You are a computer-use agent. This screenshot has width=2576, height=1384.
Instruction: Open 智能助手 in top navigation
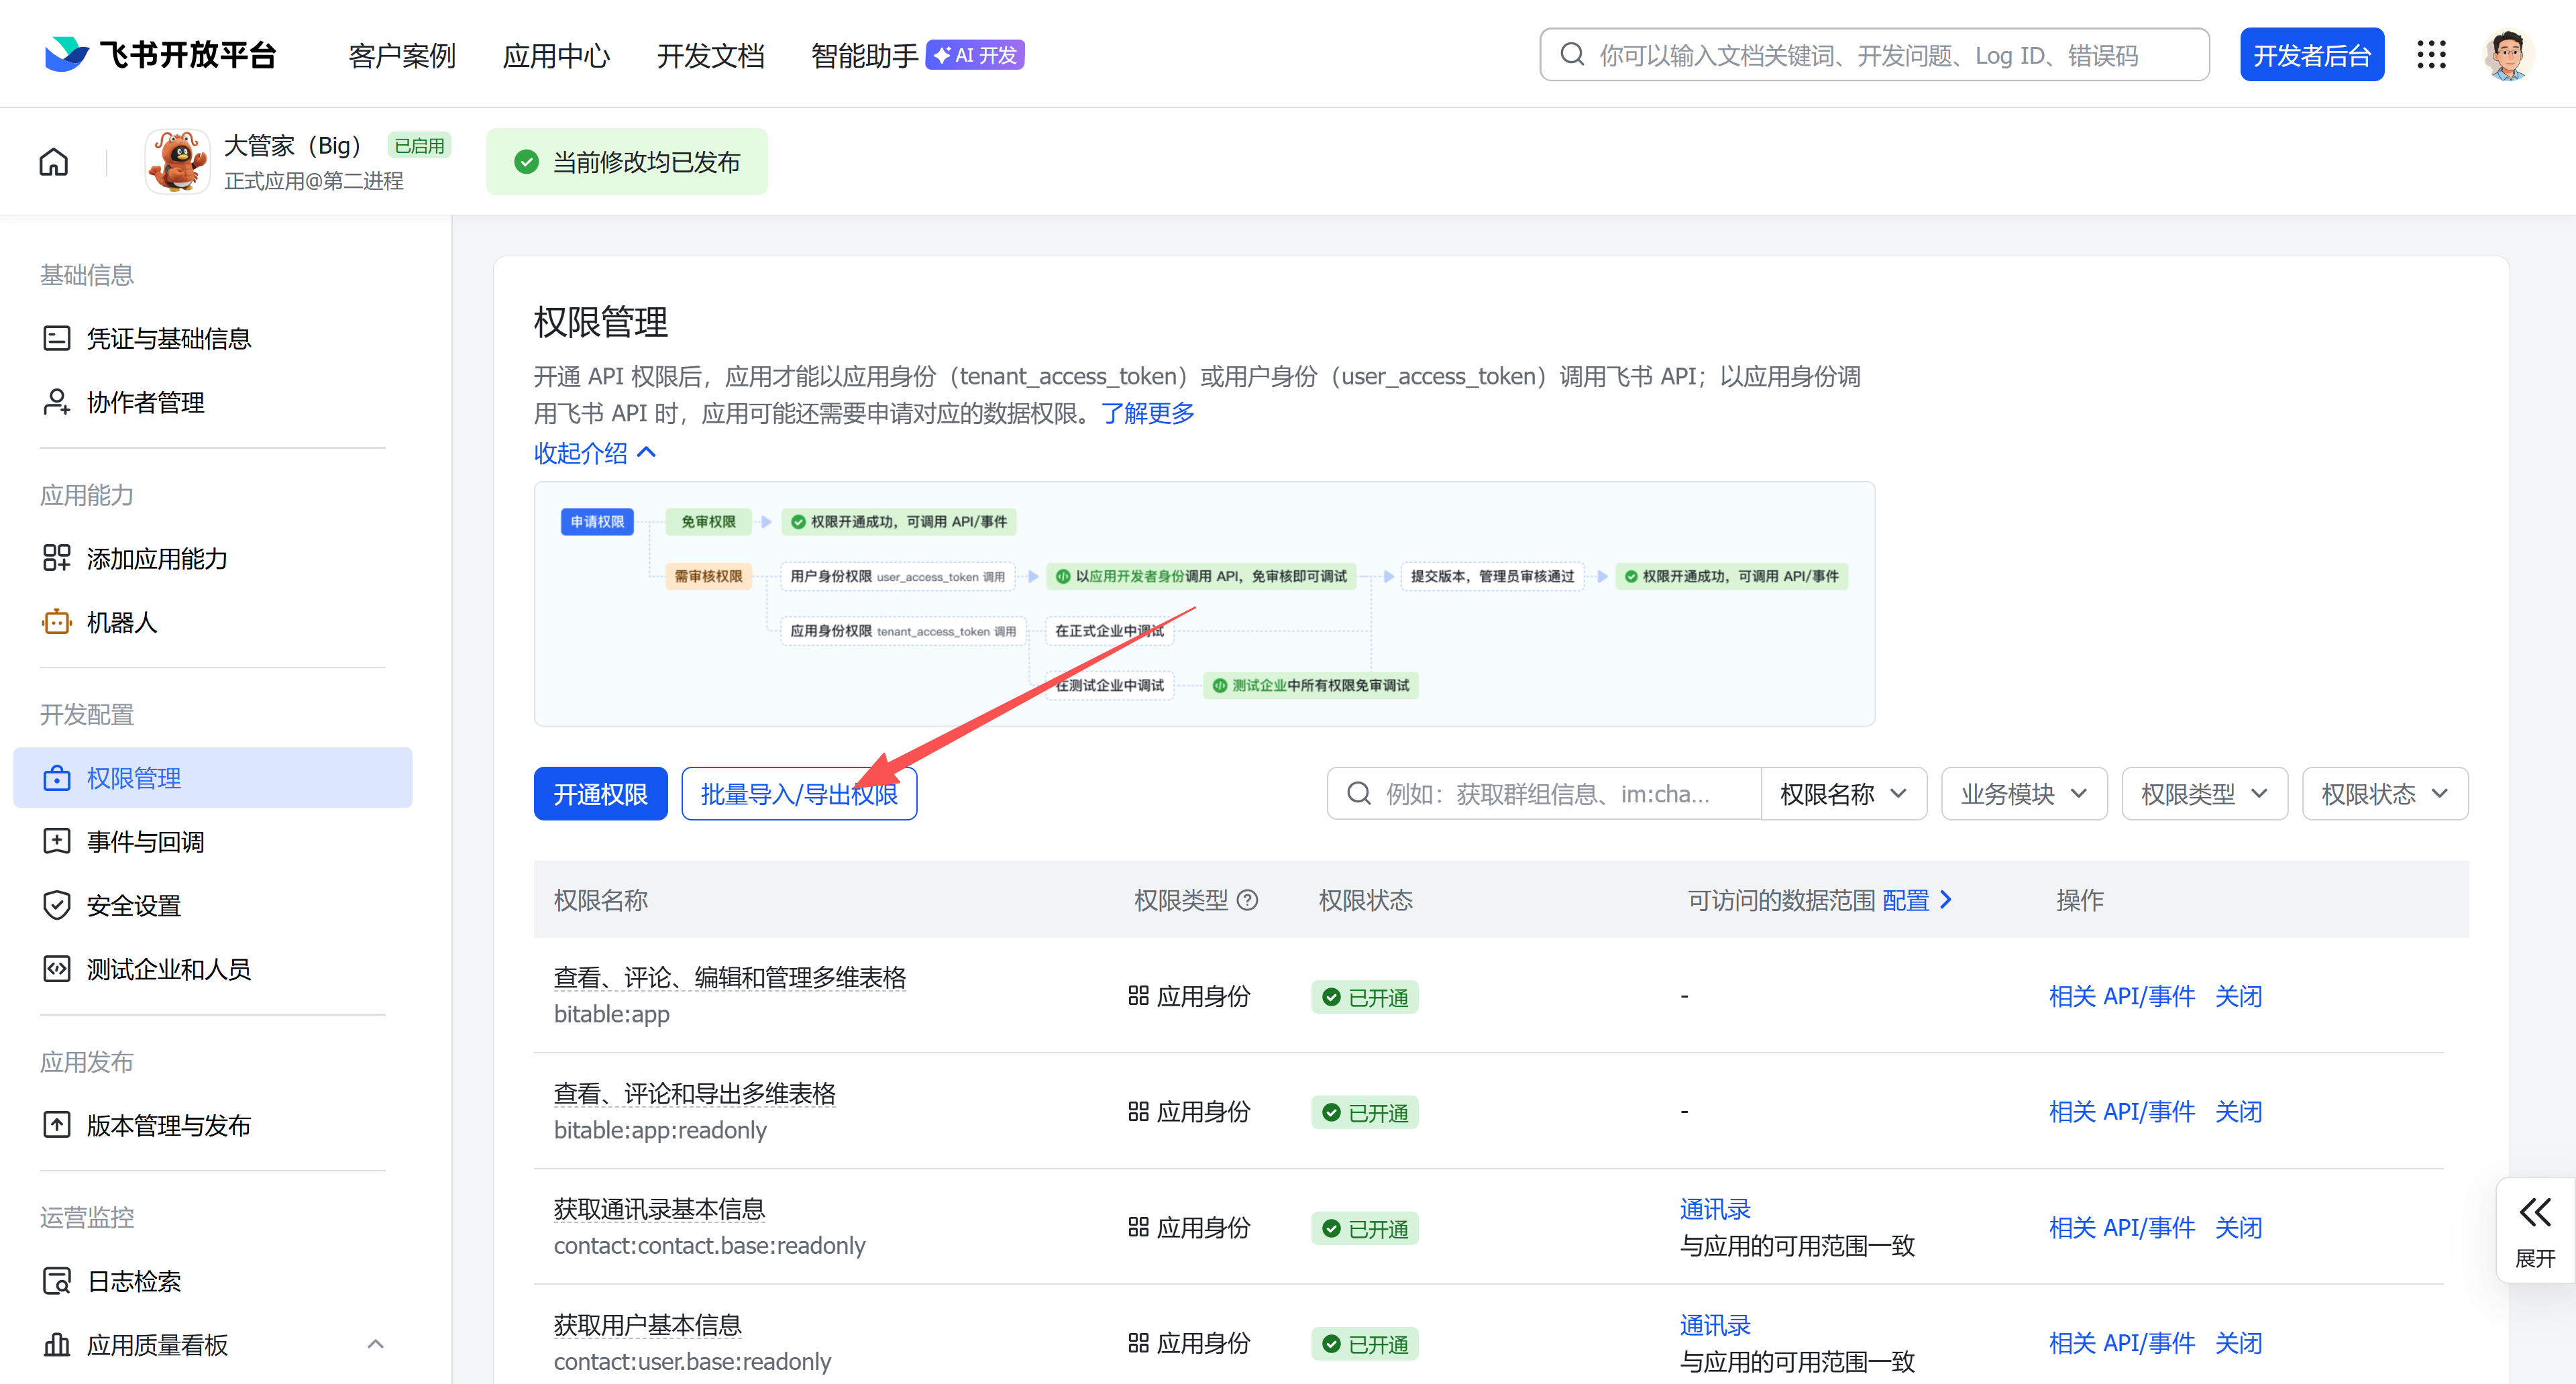[864, 55]
